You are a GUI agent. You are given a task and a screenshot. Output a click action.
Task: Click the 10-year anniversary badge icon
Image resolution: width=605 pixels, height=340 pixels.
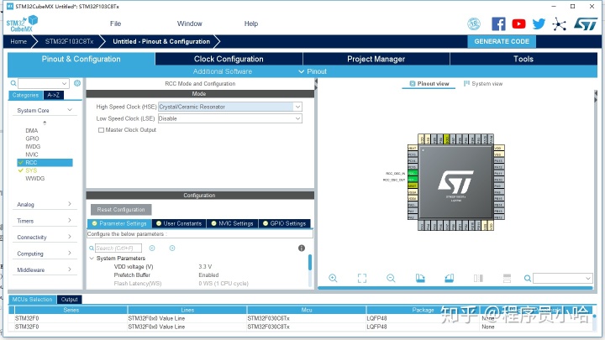(474, 24)
